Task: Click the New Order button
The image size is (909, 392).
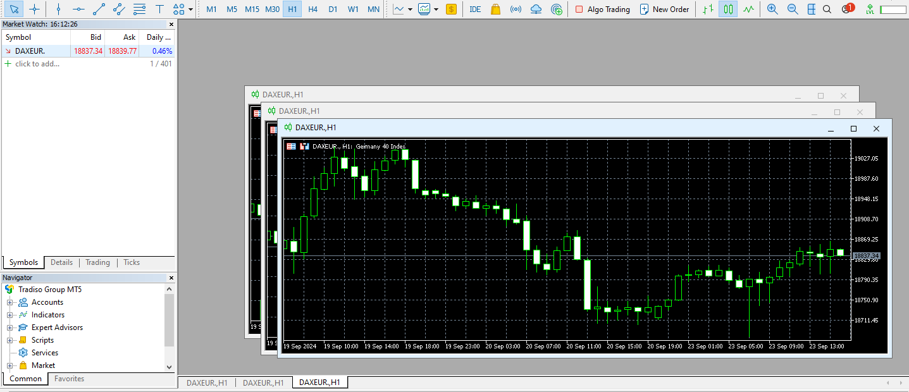Action: click(x=664, y=9)
